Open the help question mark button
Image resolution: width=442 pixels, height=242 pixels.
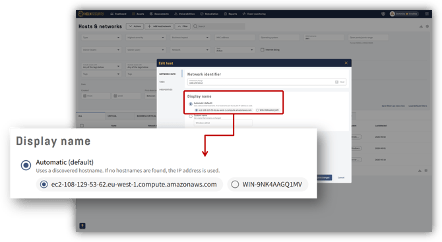click(82, 226)
